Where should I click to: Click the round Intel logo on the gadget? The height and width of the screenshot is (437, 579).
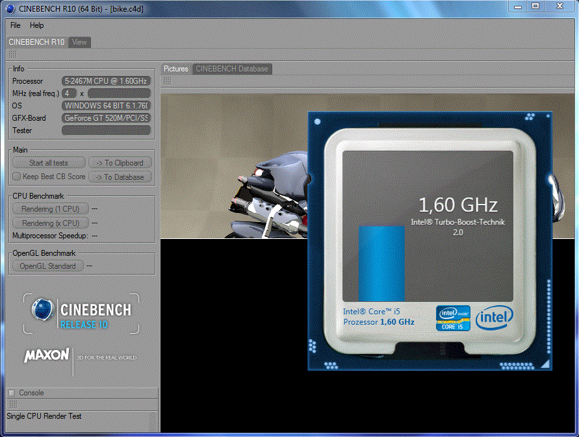click(494, 318)
